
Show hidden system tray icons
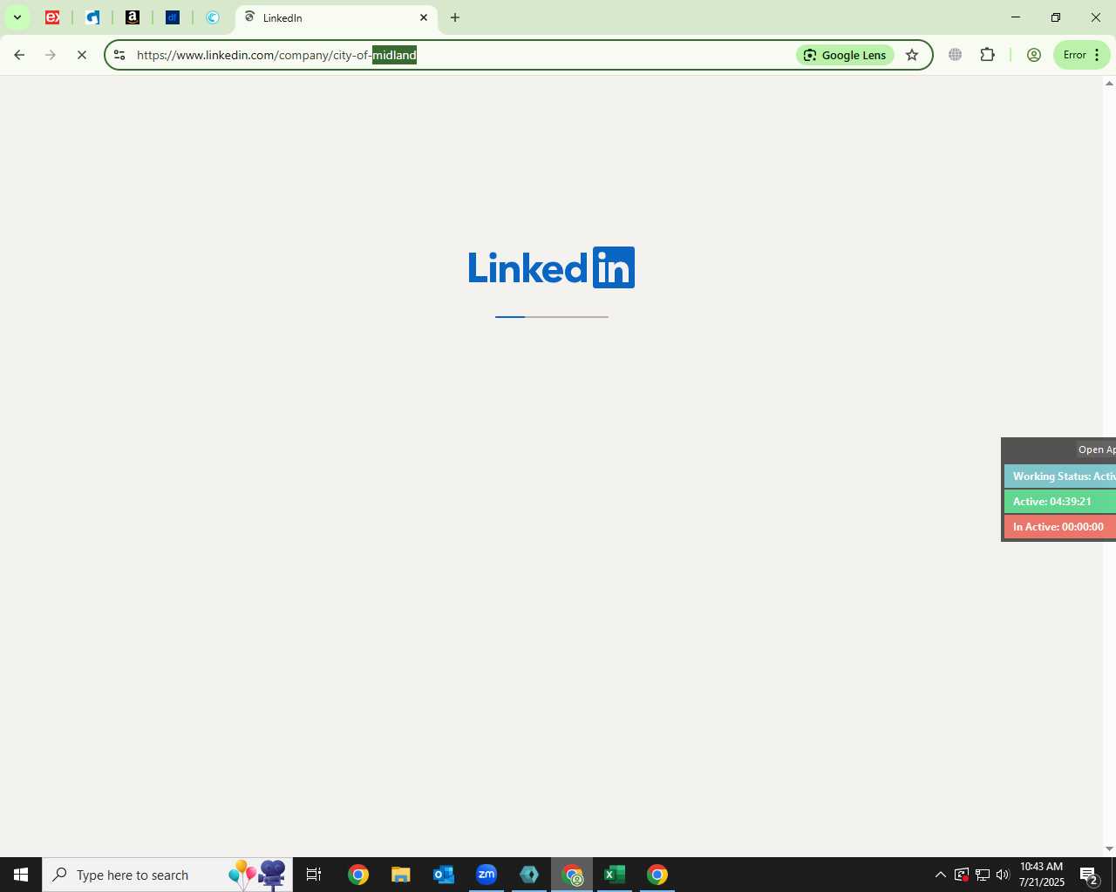[940, 875]
